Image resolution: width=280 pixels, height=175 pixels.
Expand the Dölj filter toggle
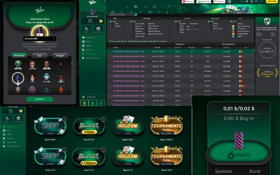(x=180, y=44)
